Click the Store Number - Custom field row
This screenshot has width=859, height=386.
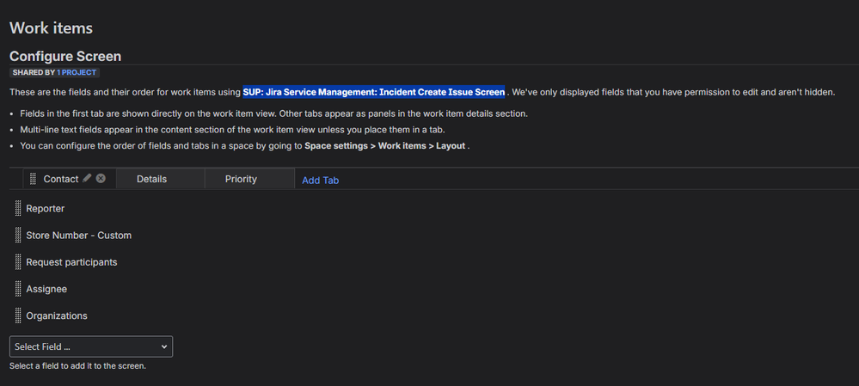(79, 236)
